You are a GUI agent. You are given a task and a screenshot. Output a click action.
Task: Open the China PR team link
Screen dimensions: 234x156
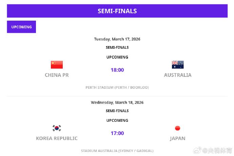(57, 75)
